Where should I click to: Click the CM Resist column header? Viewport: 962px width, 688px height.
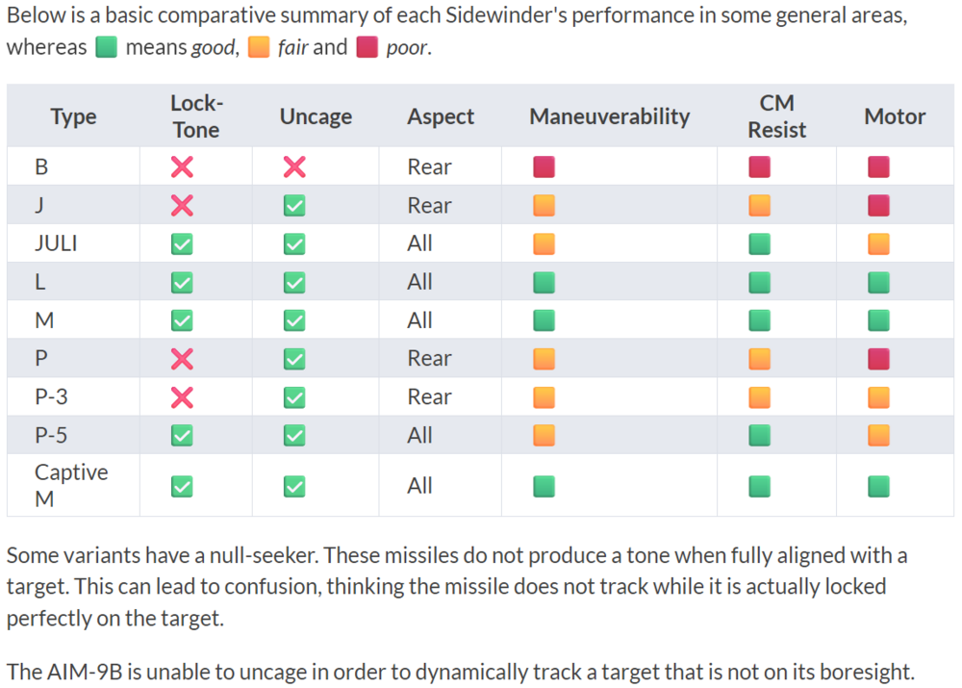776,116
